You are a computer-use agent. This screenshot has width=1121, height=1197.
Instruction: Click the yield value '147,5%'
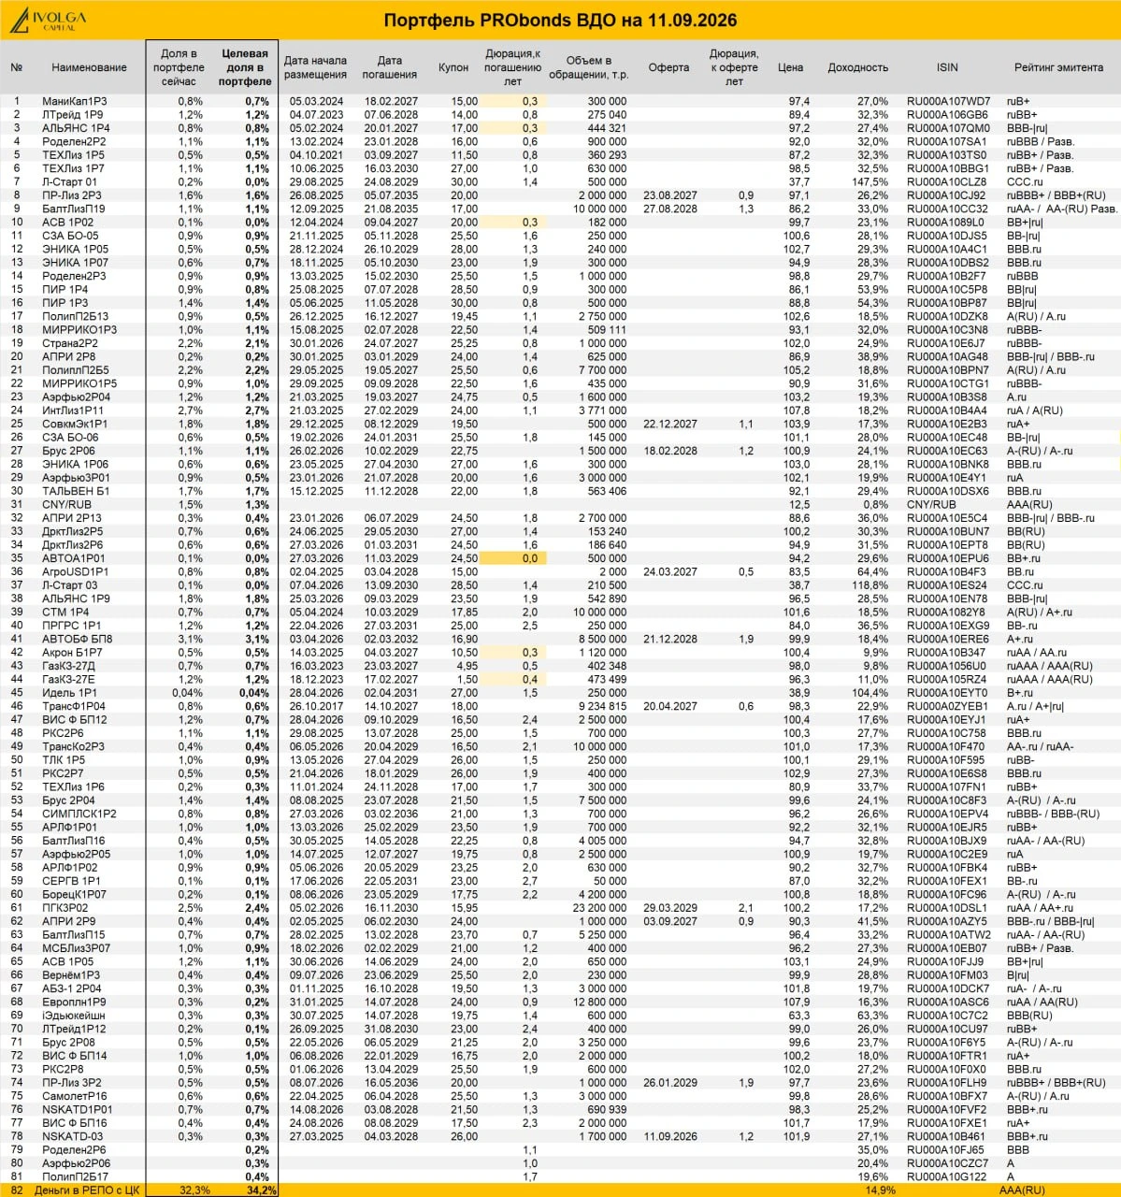tap(870, 182)
